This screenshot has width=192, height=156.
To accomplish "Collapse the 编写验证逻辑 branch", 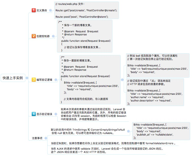I will point(56,80).
